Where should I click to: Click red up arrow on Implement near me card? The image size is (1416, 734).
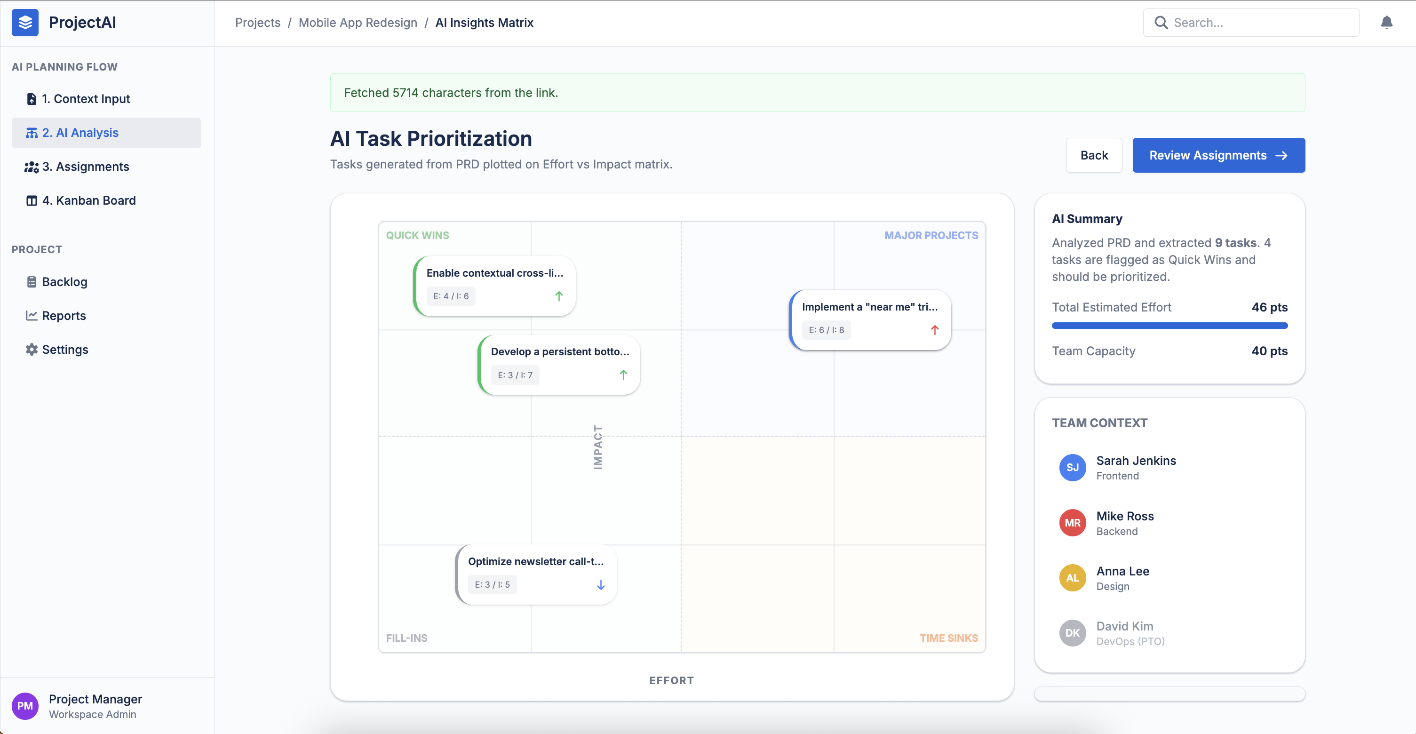(x=934, y=330)
